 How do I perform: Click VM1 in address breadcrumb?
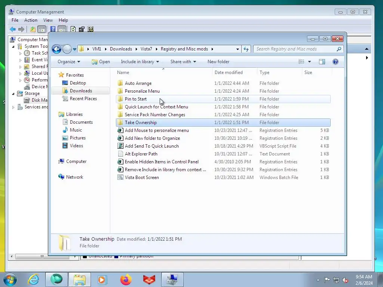(97, 49)
